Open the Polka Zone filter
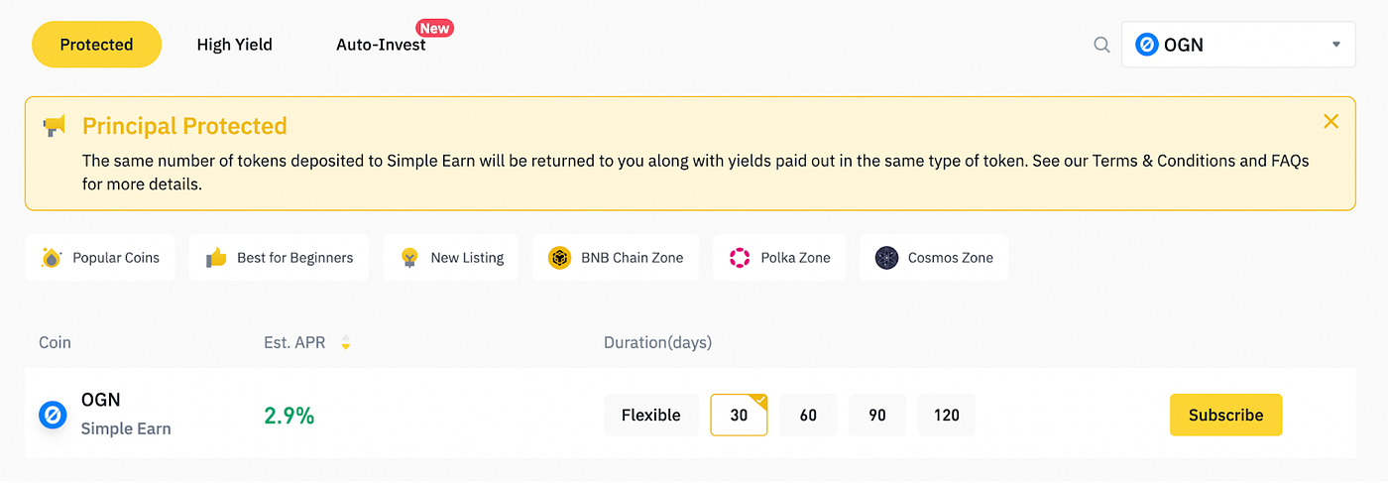 pos(779,258)
